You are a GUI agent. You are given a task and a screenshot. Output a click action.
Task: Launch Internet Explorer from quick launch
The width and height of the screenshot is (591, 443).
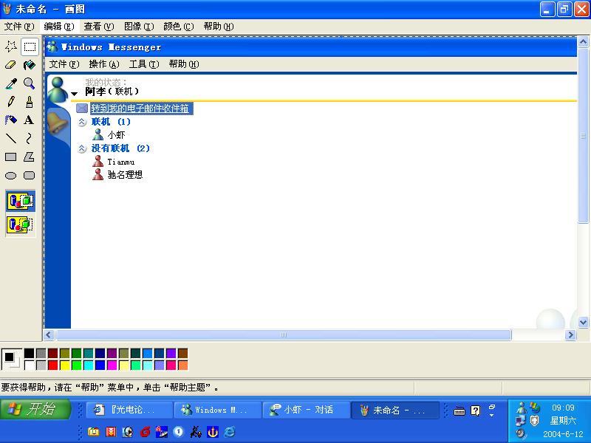[x=230, y=432]
